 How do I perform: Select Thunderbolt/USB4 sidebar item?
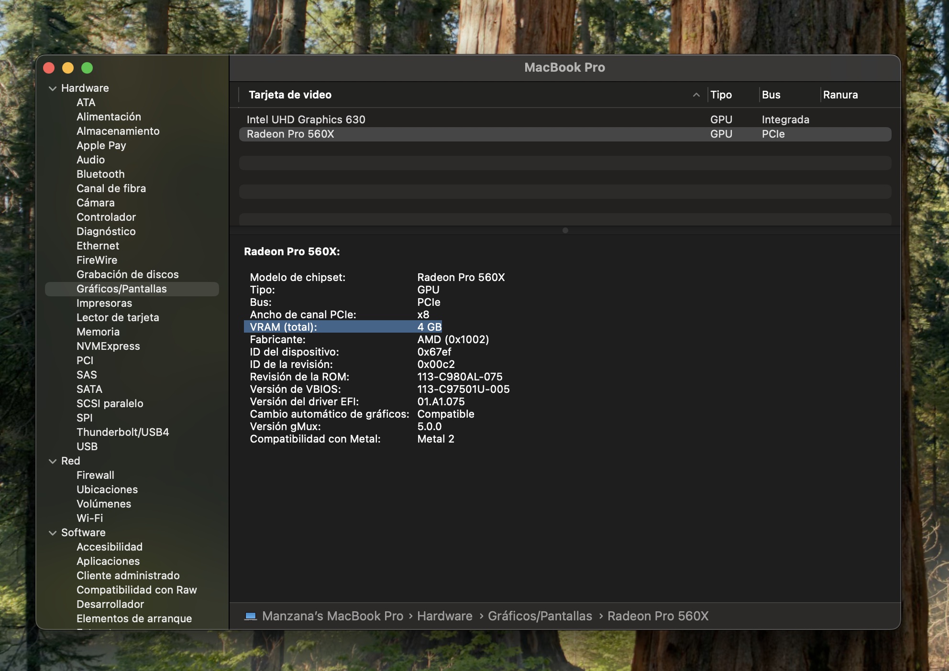(122, 432)
